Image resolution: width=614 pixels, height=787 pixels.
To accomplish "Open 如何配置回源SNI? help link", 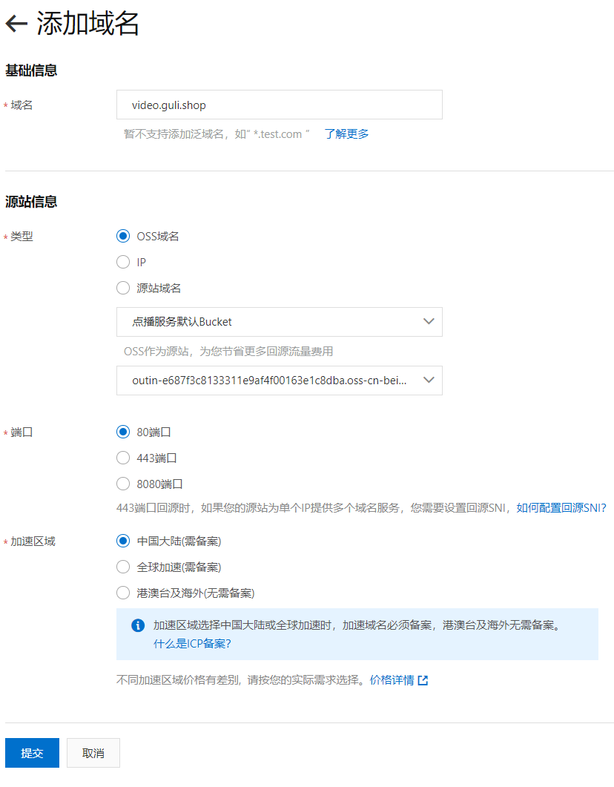I will pyautogui.click(x=561, y=508).
